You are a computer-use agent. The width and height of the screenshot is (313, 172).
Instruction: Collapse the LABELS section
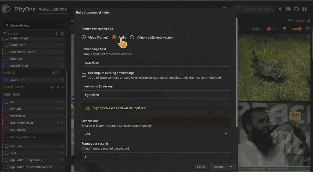point(63,73)
